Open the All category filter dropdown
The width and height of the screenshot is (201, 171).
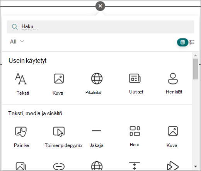coord(17,41)
